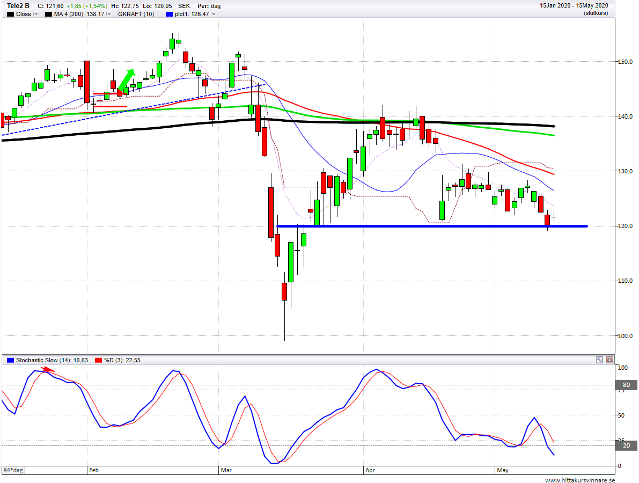Screen dimensions: 639x483
Task: Click blue Stochastic Slow (14) legend swatch
Action: [11, 360]
